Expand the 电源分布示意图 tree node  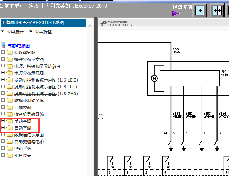pos(3,72)
